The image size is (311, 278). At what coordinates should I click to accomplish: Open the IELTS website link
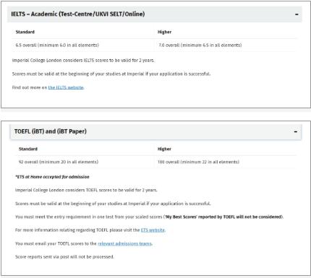(66, 87)
